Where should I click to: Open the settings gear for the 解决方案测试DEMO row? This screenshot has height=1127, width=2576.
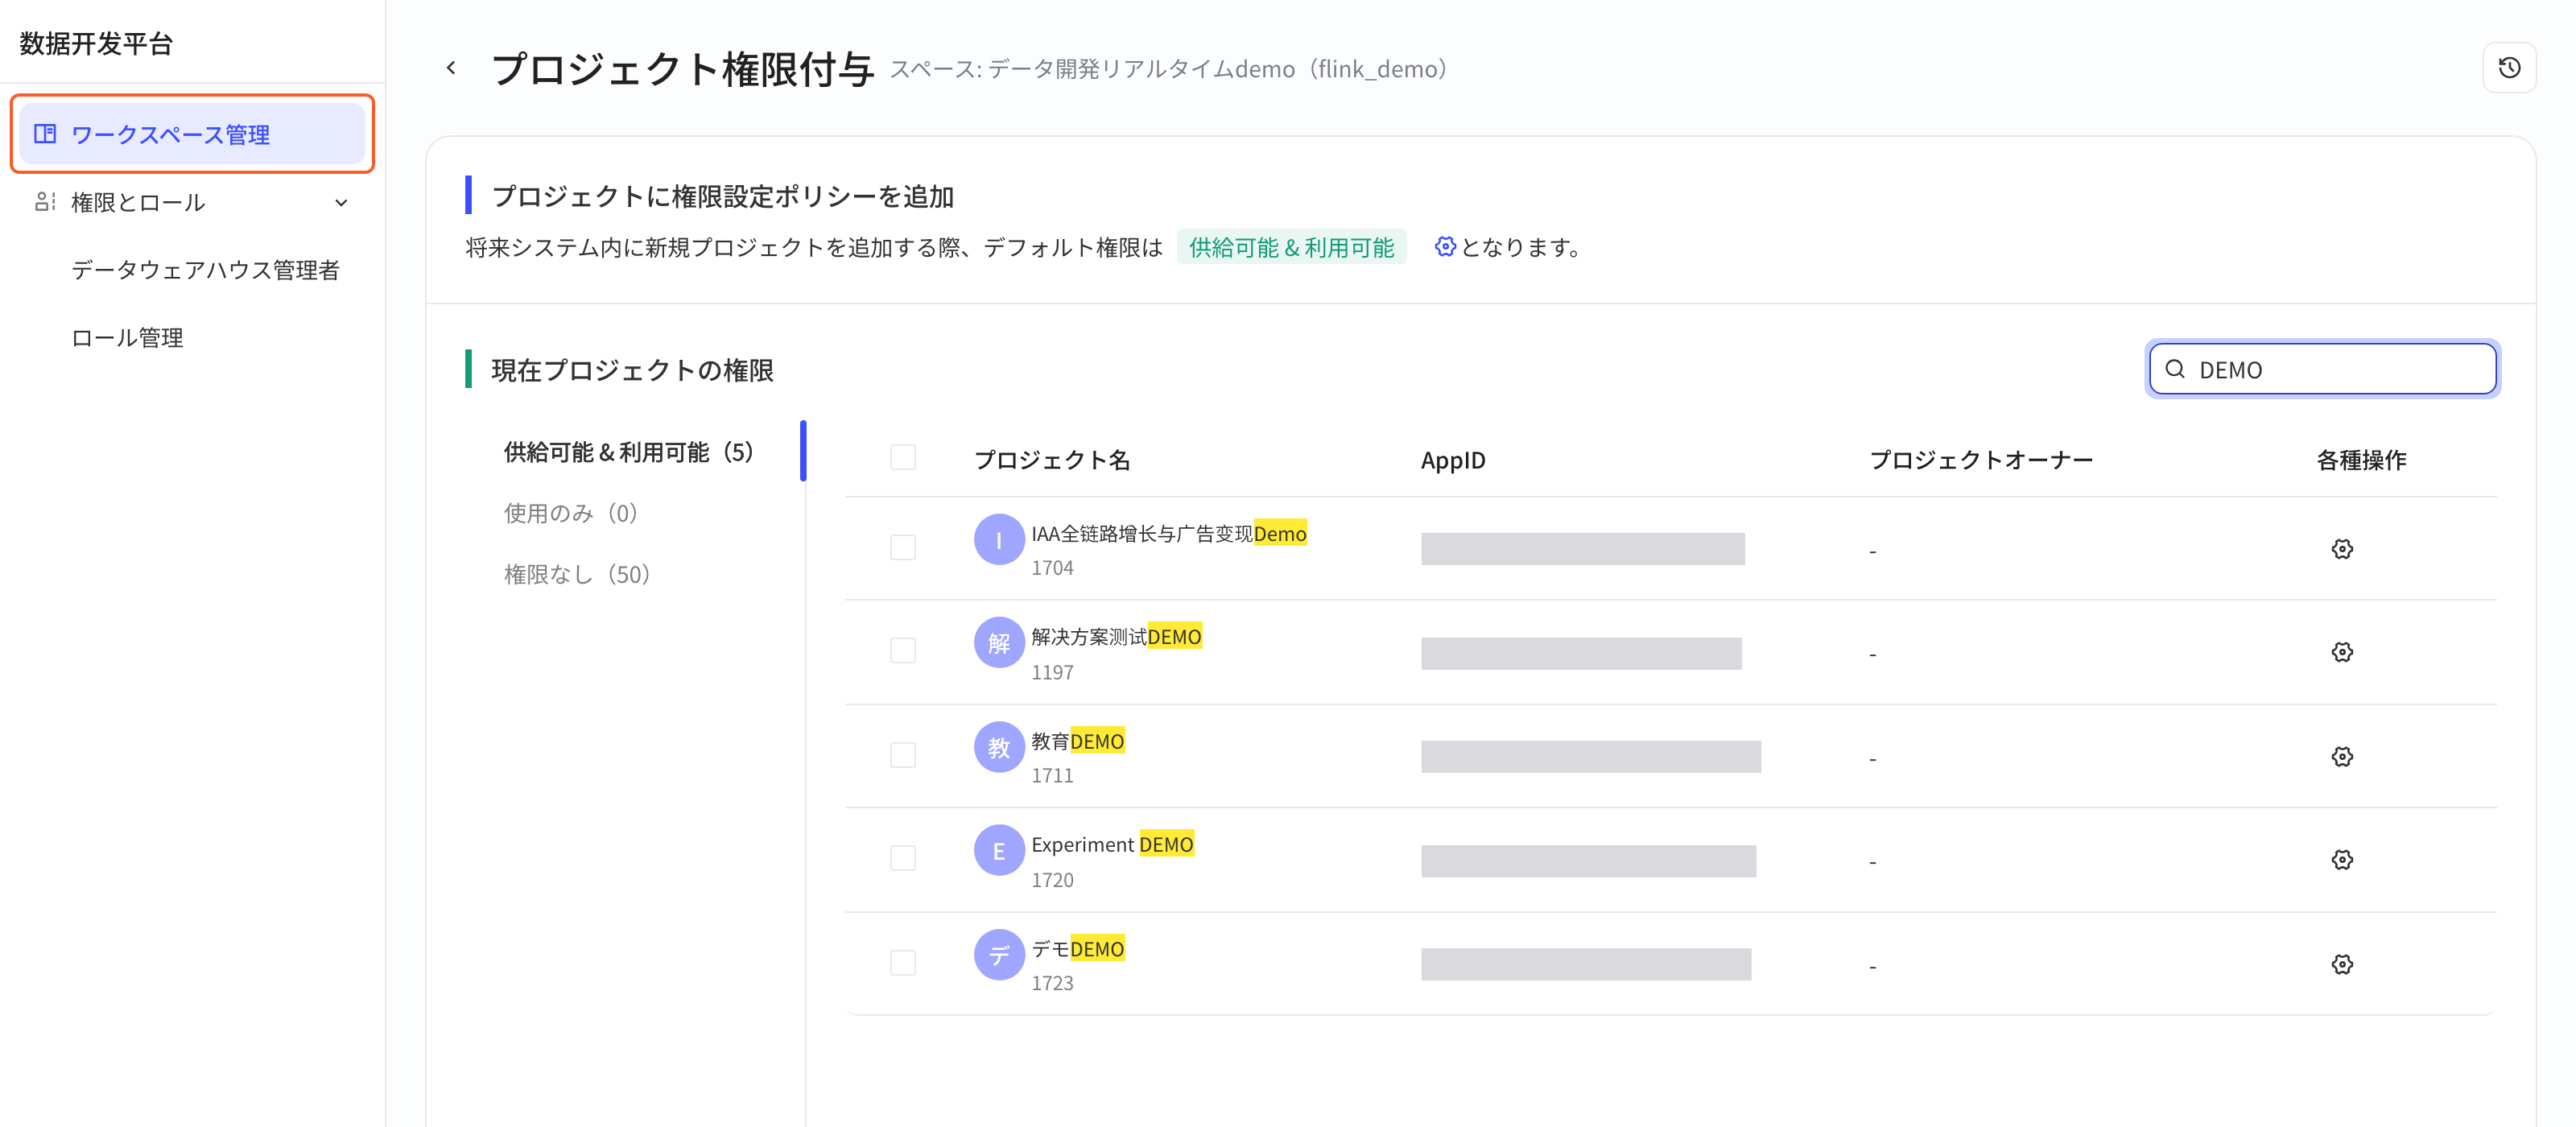point(2342,652)
